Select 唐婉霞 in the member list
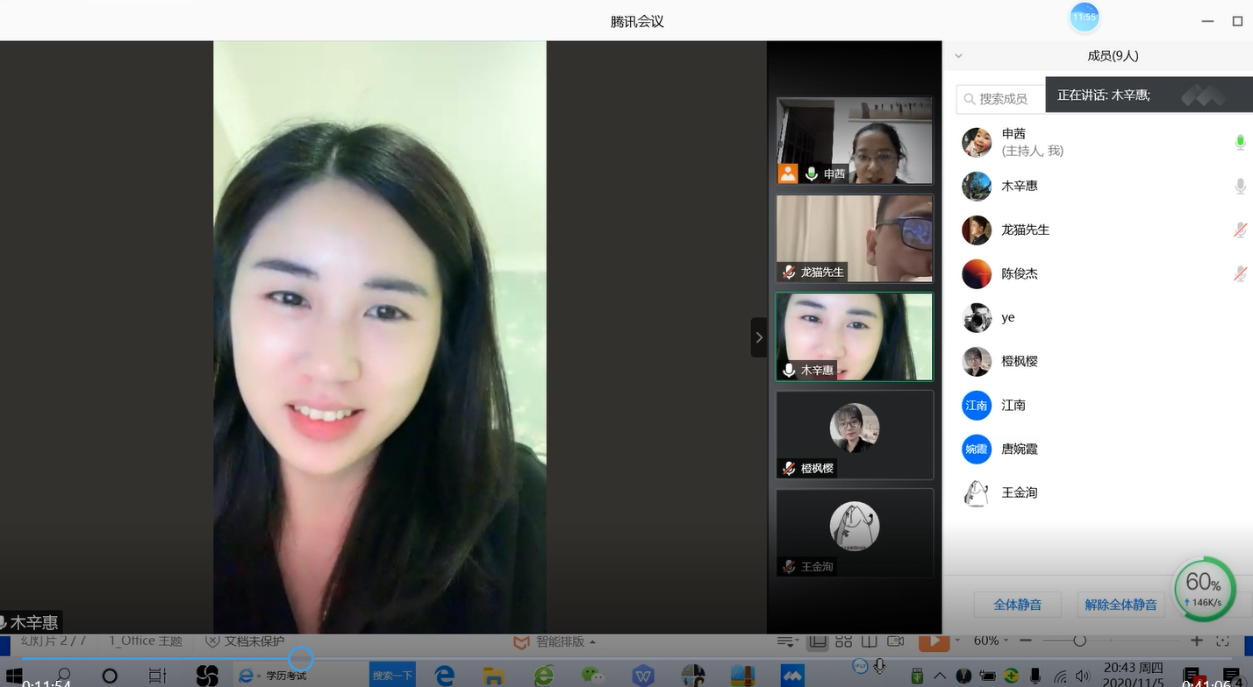 pyautogui.click(x=1019, y=449)
